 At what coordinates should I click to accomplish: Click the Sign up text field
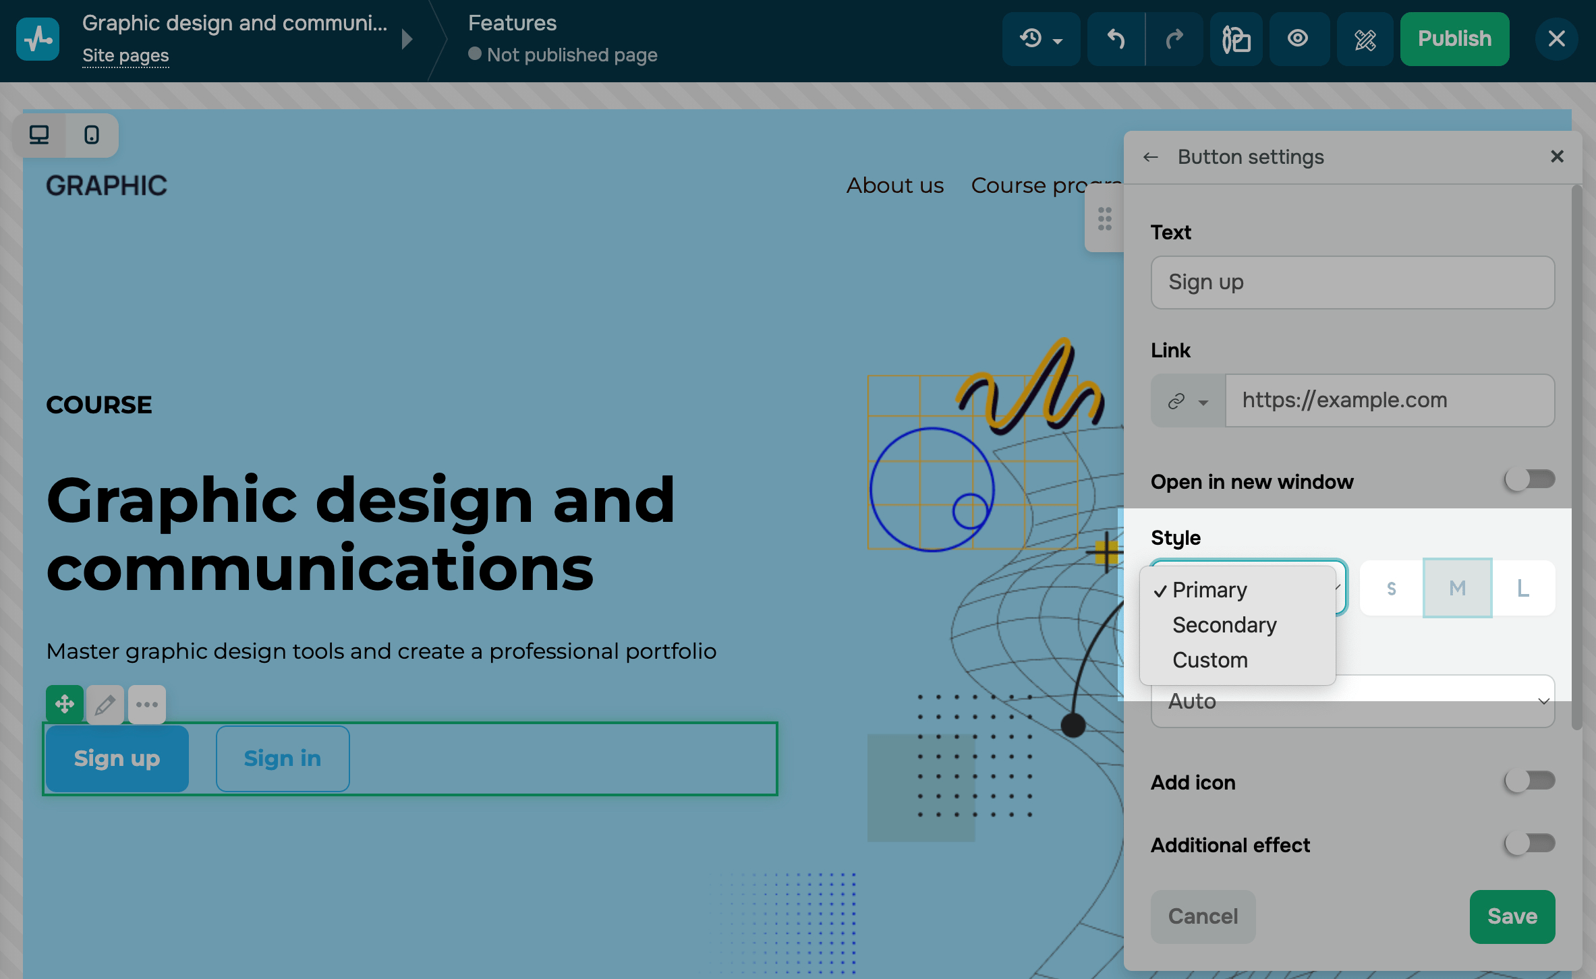(1352, 283)
